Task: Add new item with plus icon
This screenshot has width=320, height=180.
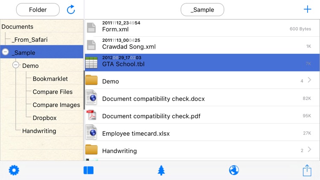Action: click(x=307, y=9)
